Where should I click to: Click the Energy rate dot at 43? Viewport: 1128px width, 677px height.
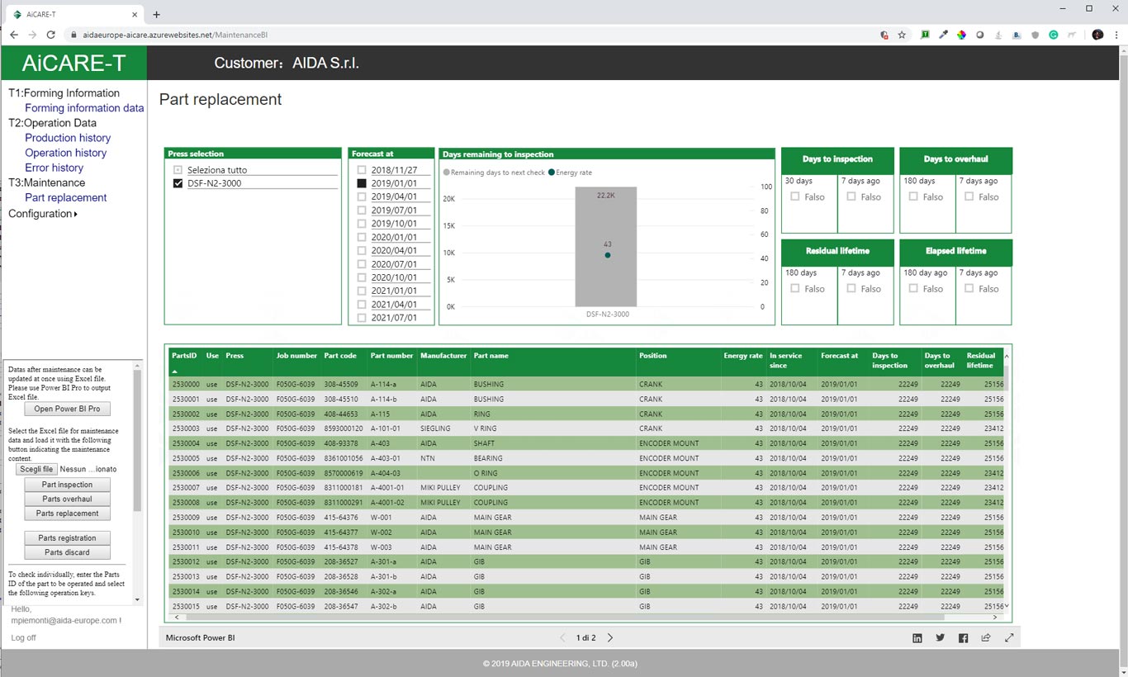point(608,255)
